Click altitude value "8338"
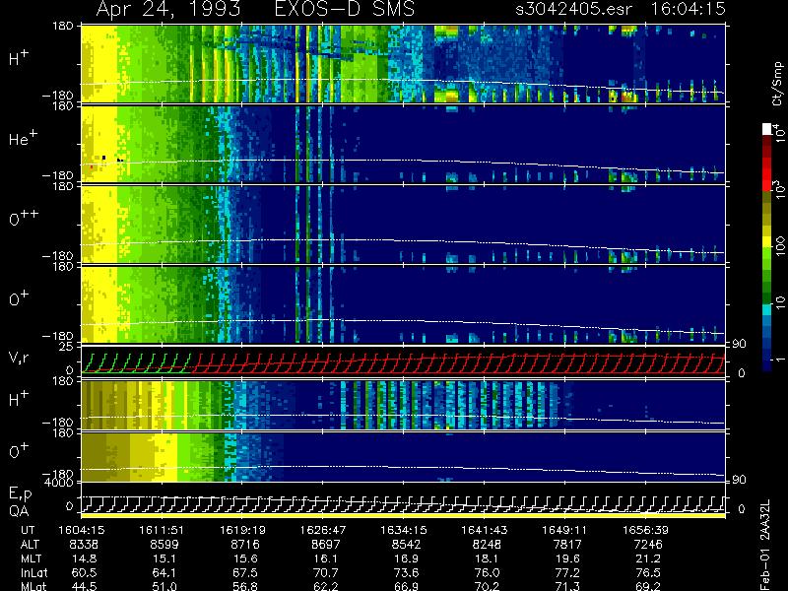This screenshot has width=788, height=591. [84, 545]
